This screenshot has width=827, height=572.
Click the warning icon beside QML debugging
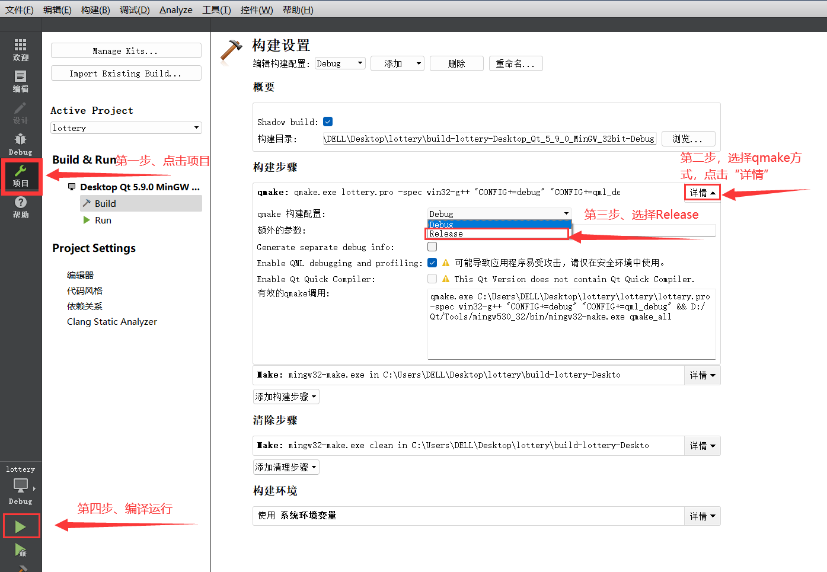coord(446,263)
